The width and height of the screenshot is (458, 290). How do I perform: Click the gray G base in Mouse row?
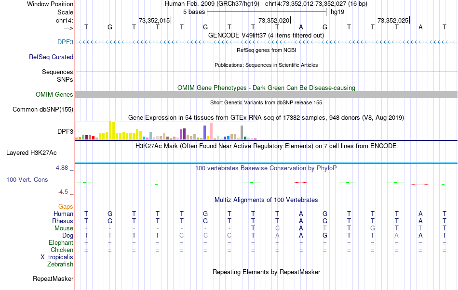372,228
